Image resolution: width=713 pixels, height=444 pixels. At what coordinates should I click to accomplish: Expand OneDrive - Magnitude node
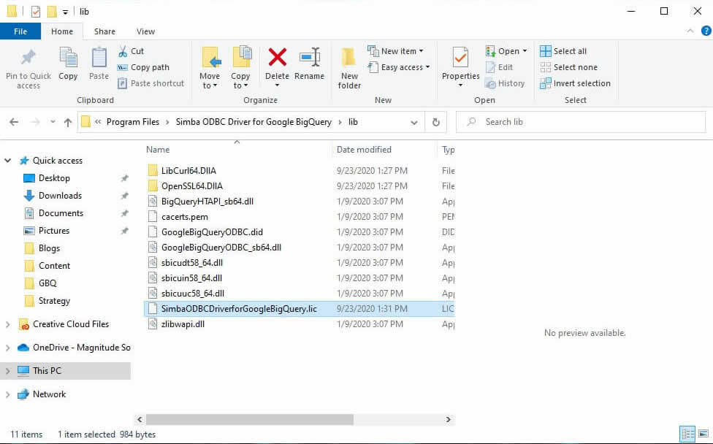click(8, 348)
